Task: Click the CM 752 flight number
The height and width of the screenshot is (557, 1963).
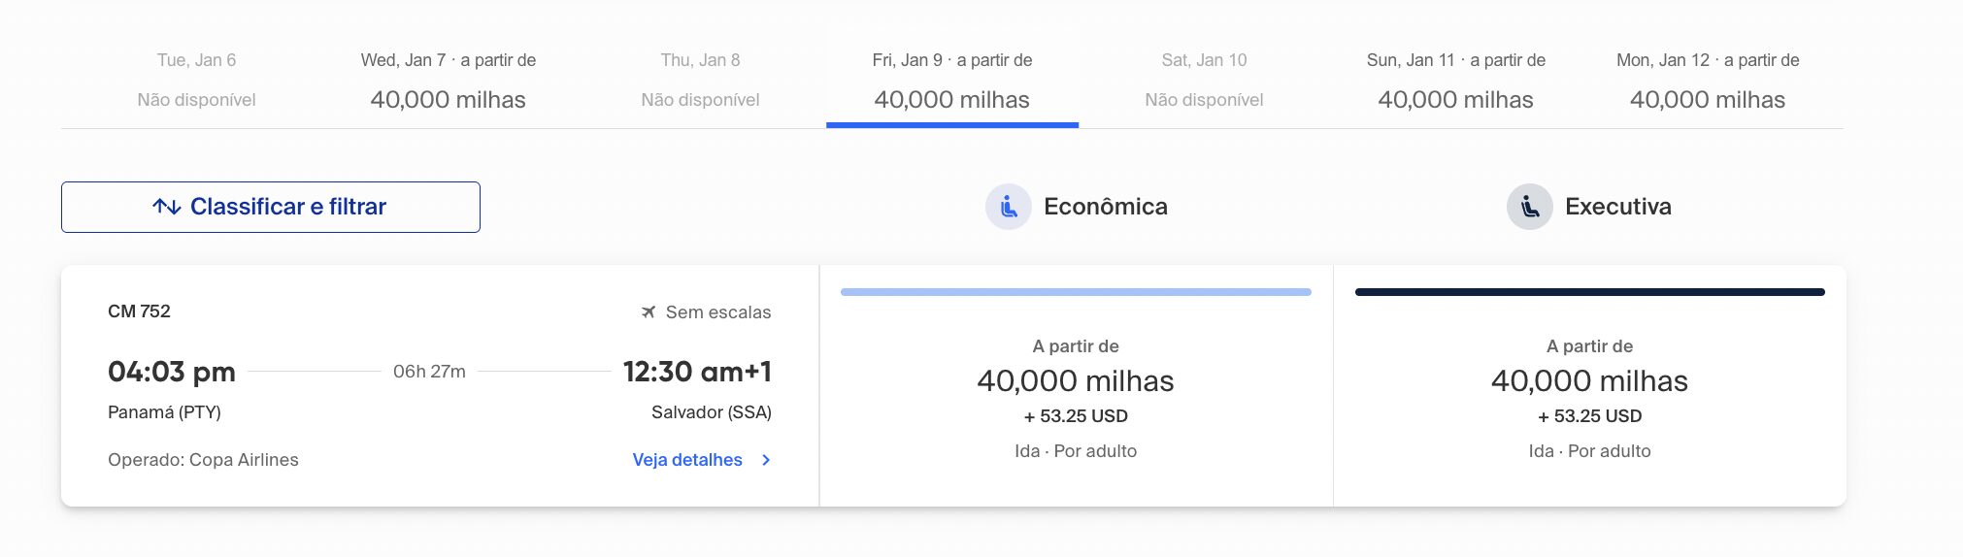Action: click(139, 311)
